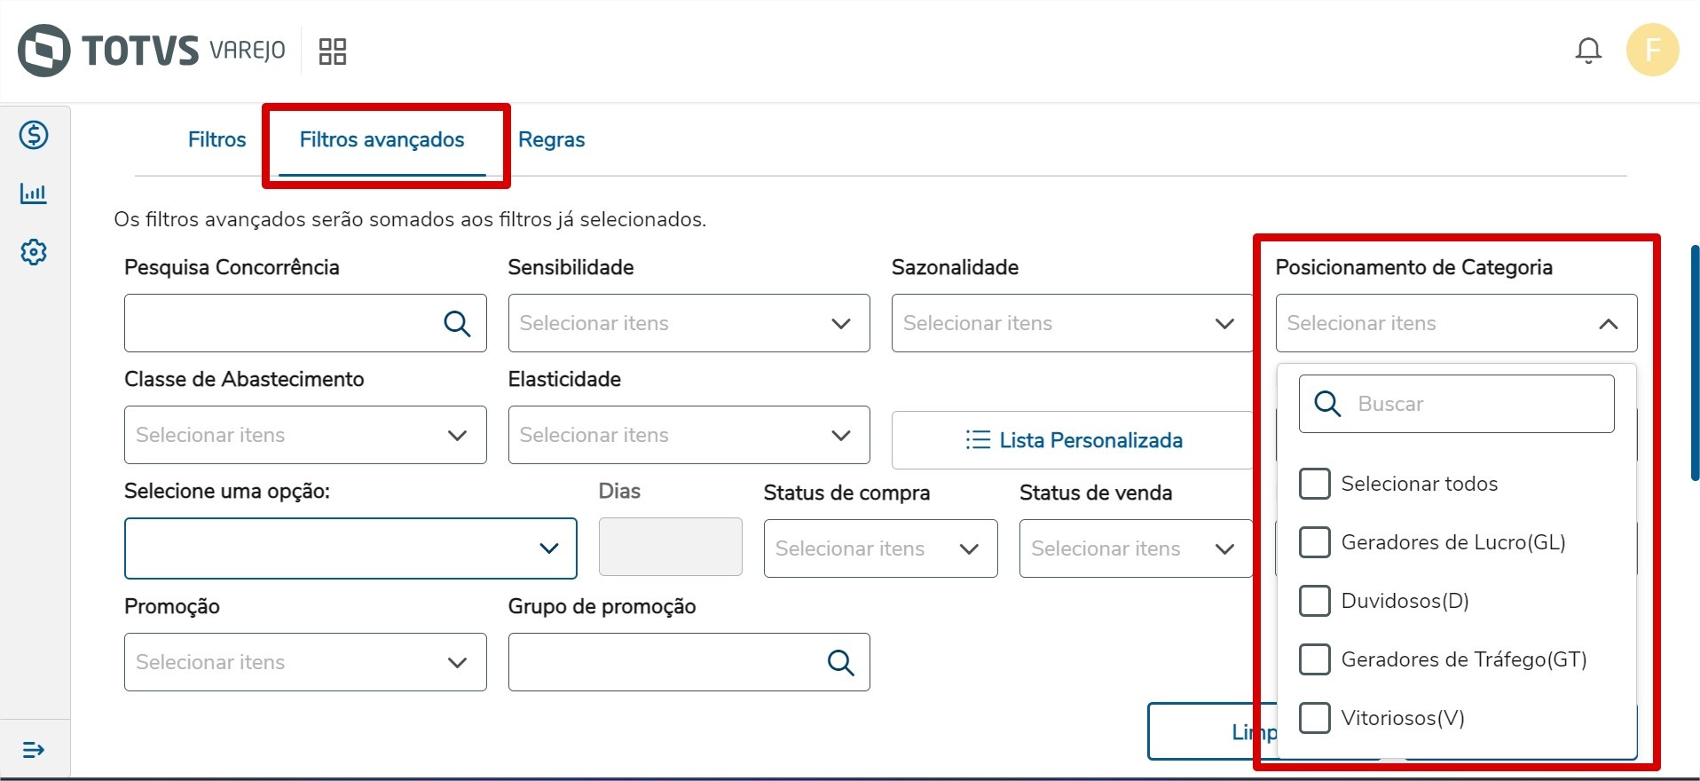Screen dimensions: 1700x781
Task: Expand the sidebar menu arrow icon
Action: click(x=34, y=750)
